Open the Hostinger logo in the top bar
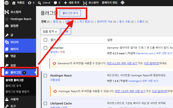173x108 pixels. [85, 3]
